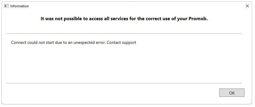The image size is (255, 107).
Task: Click the upper horizontal separator line
Action: [124, 33]
